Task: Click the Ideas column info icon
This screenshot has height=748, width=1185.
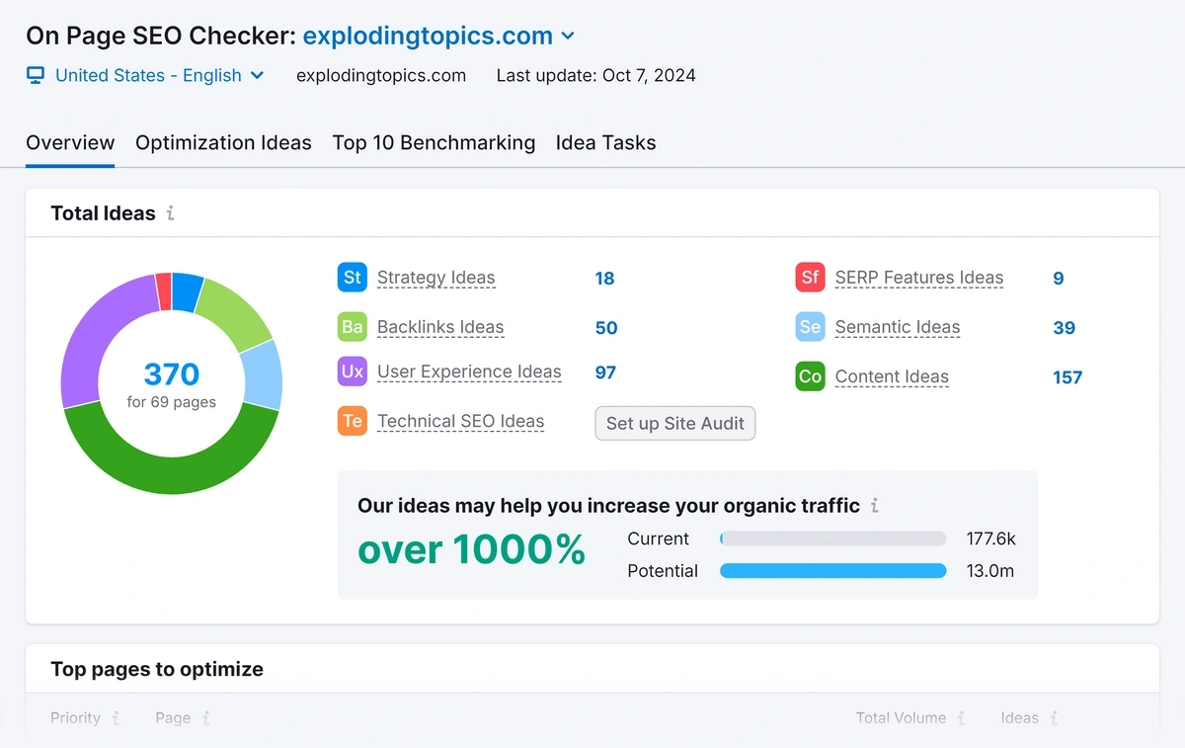Action: (1054, 718)
